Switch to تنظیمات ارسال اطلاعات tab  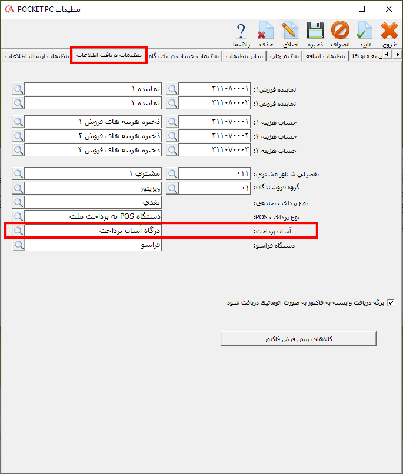(x=36, y=56)
